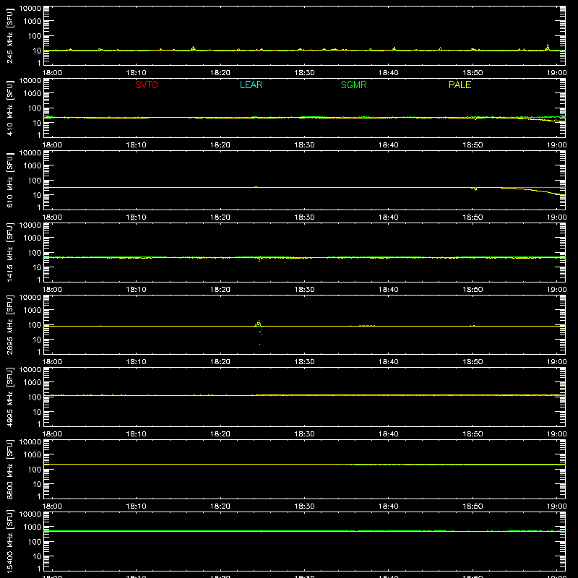The width and height of the screenshot is (578, 578).
Task: Click 18:10 under the 8800 MHz plot
Action: (x=137, y=506)
